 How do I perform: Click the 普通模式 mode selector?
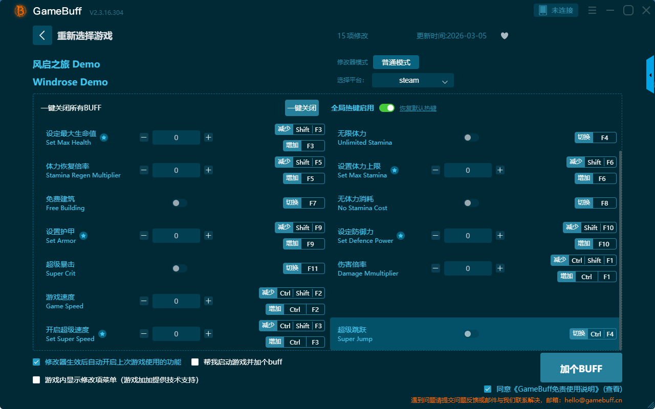point(396,62)
